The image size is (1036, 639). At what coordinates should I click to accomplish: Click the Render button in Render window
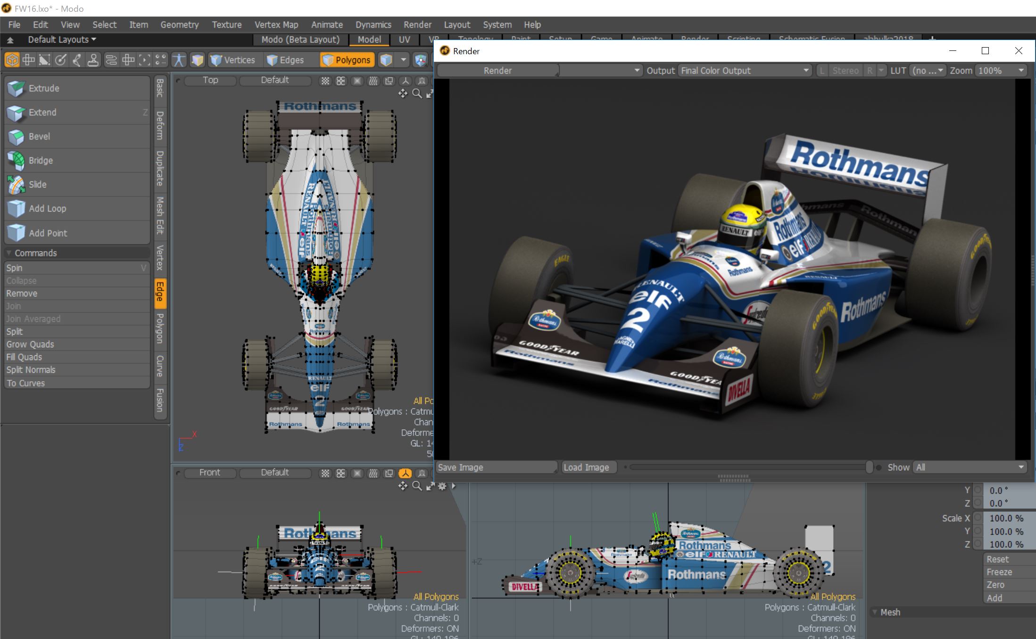coord(497,71)
